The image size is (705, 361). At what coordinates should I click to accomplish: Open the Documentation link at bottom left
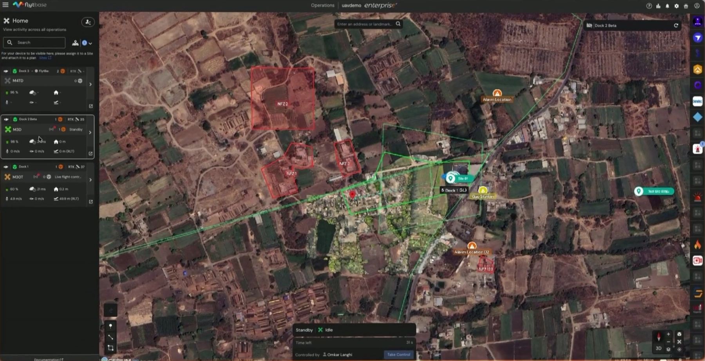pos(49,359)
